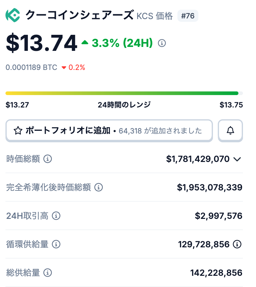Open info icon next to 総供給量
The image size is (256, 287).
[x=48, y=273]
